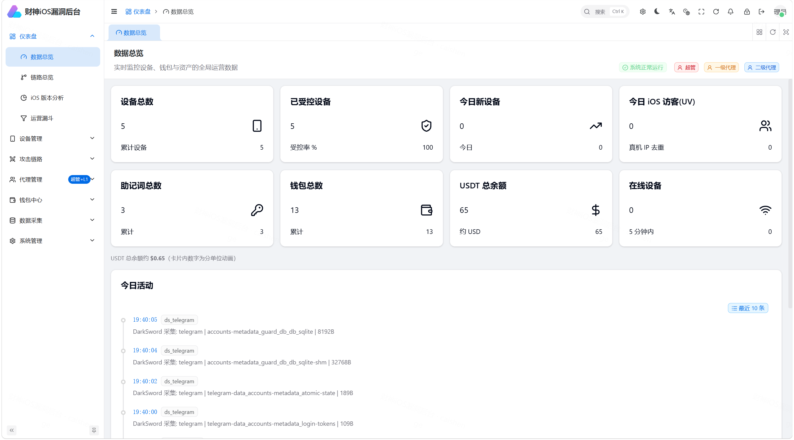The height and width of the screenshot is (440, 794).
Task: Open the user avatar menu
Action: point(780,11)
